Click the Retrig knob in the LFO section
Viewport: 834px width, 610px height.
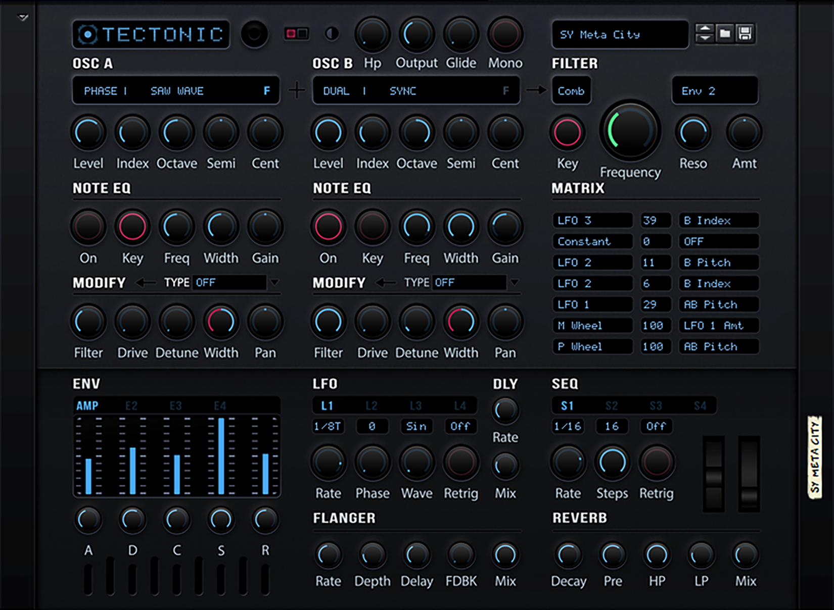coord(460,462)
